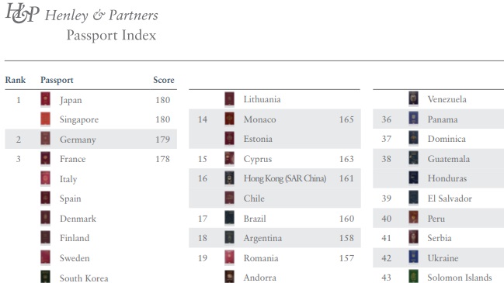Click the Venezuela passport icon

413,98
